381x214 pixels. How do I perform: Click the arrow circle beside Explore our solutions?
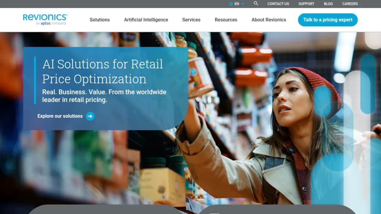pyautogui.click(x=90, y=117)
